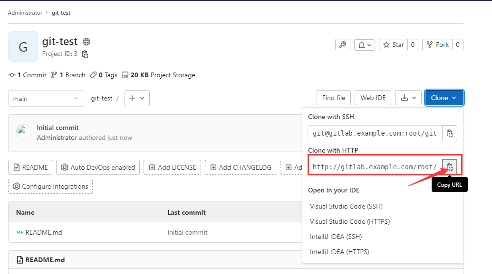This screenshot has height=274, width=492.
Task: Click the Name column header
Action: (25, 212)
